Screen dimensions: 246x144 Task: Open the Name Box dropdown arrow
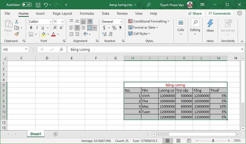tap(26, 49)
